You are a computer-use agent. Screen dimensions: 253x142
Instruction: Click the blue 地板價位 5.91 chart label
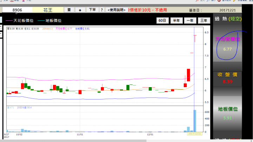[x=82, y=29]
